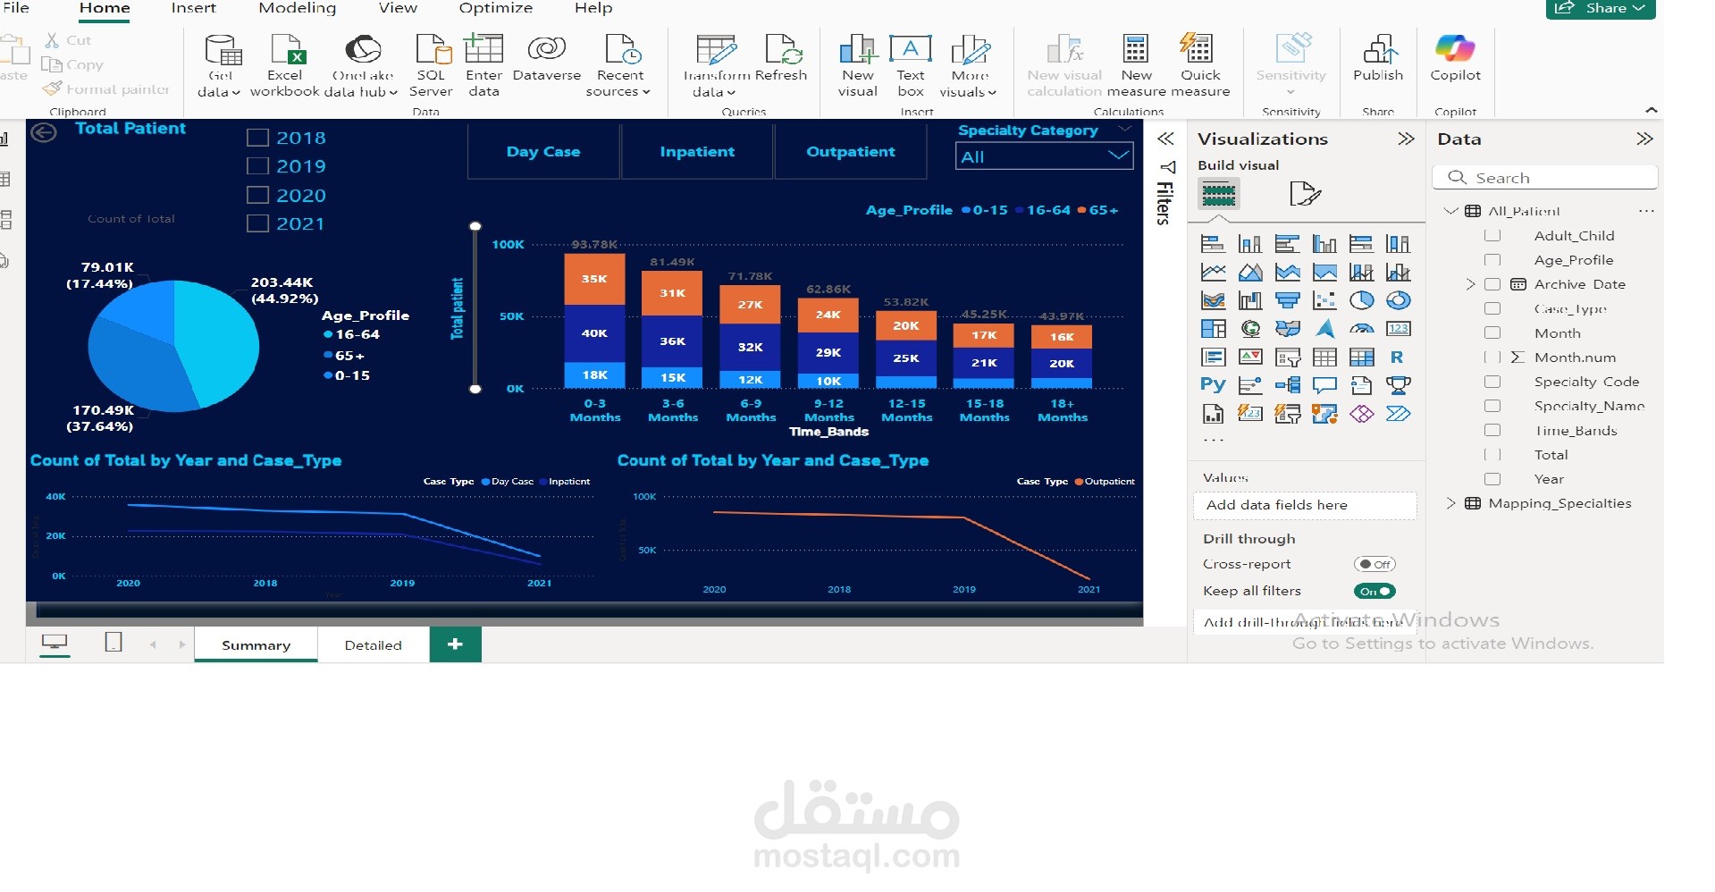
Task: Click the Search field in Data pane
Action: tap(1545, 178)
